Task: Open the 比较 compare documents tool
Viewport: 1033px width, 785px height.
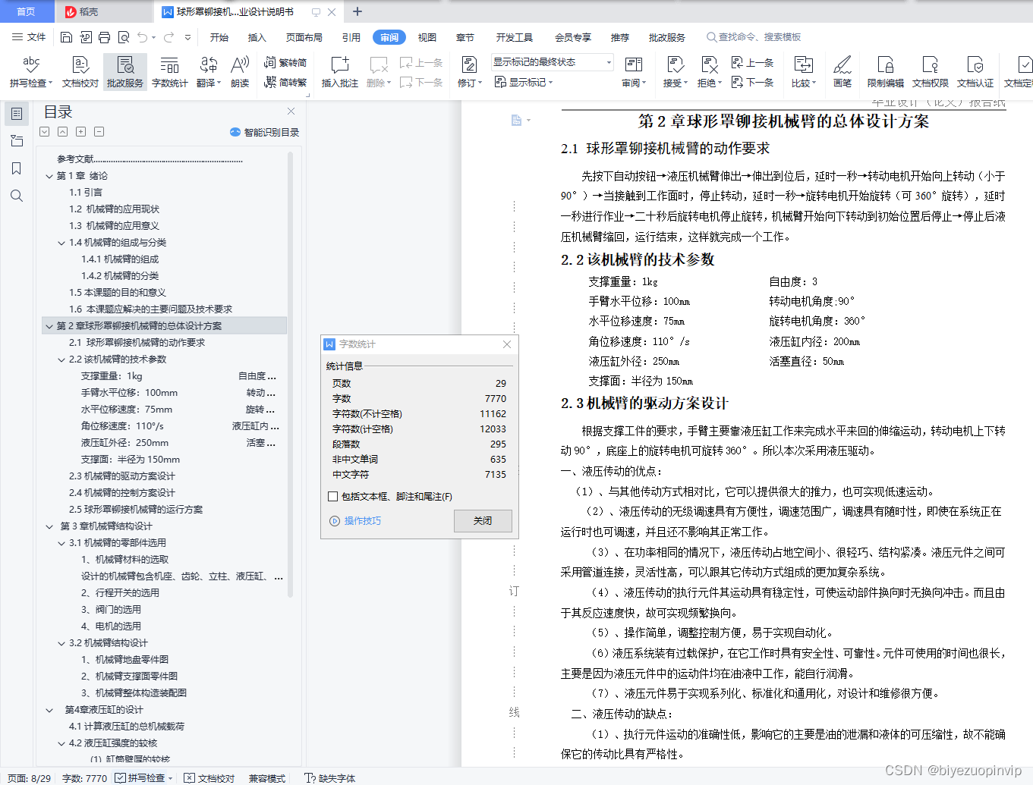Action: [803, 72]
